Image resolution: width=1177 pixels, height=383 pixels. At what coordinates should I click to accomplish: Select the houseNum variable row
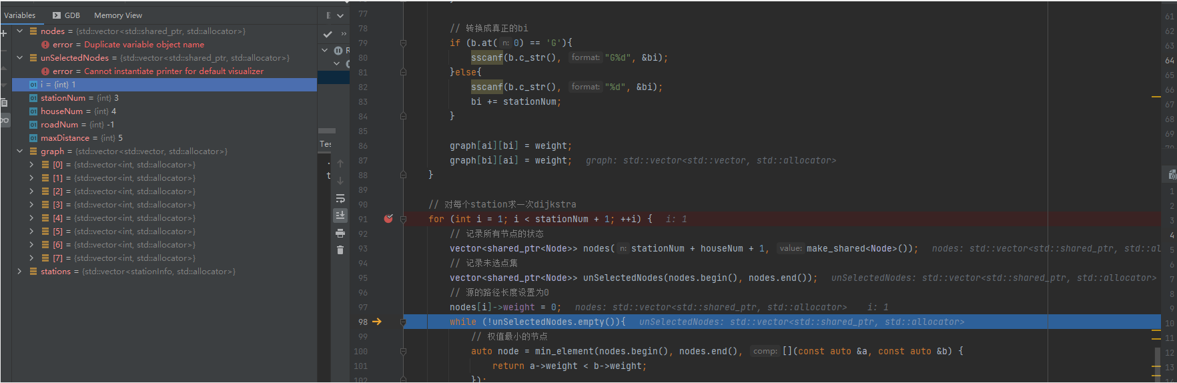coord(164,111)
